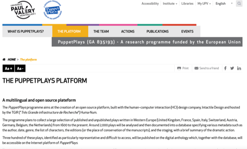This screenshot has width=247, height=149.
Task: Click 'The platform' breadcrumb text
Action: (x=28, y=59)
